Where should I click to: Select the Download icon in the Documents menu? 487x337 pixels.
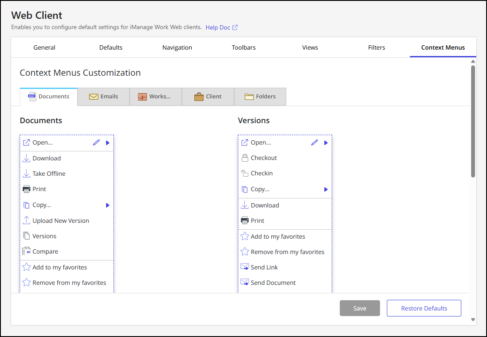coord(26,158)
